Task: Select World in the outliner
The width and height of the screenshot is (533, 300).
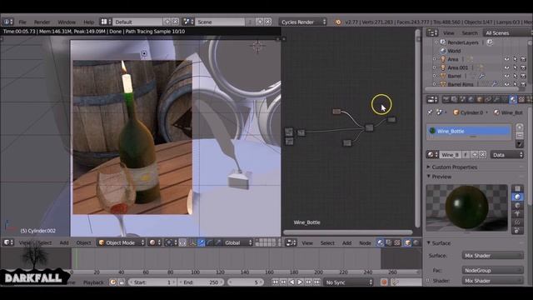Action: click(454, 51)
